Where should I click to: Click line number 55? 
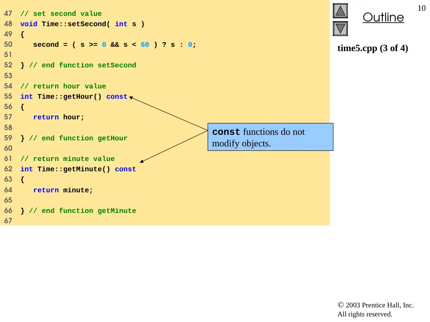pyautogui.click(x=8, y=97)
